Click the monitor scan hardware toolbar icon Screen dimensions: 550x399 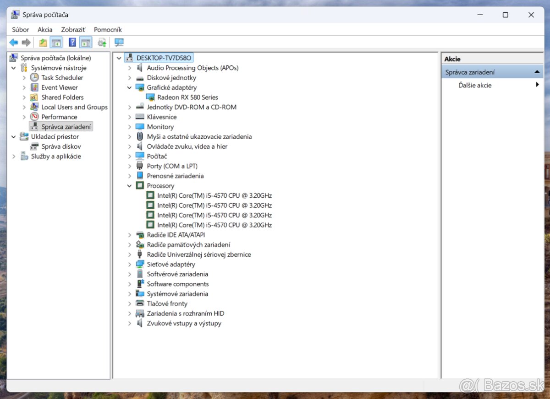(119, 43)
